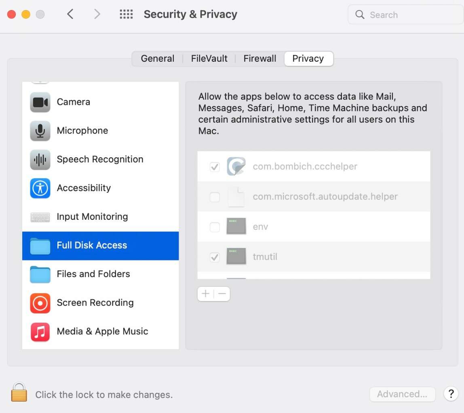Click the env label in app list
464x413 pixels.
(x=260, y=227)
